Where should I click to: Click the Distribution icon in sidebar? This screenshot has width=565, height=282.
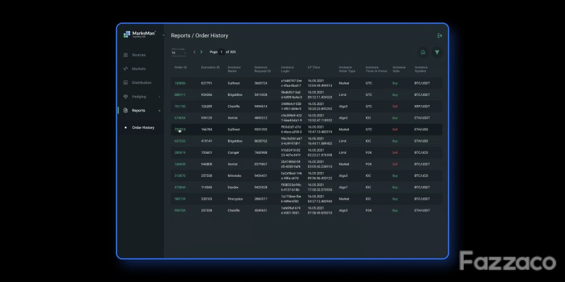click(x=126, y=82)
